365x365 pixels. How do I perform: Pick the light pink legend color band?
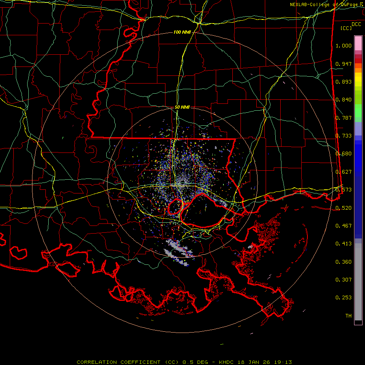coord(358,43)
